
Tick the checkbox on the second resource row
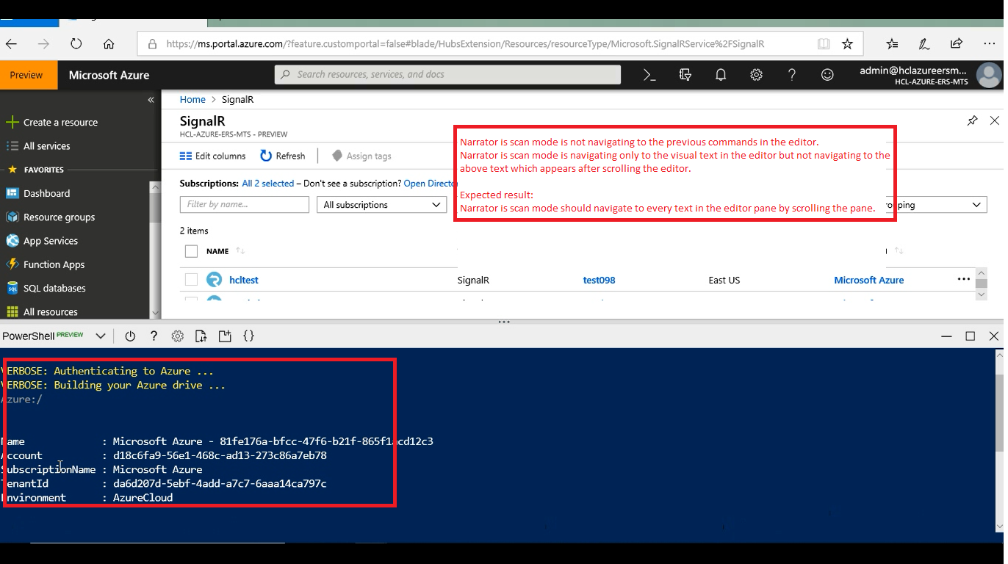click(x=191, y=300)
